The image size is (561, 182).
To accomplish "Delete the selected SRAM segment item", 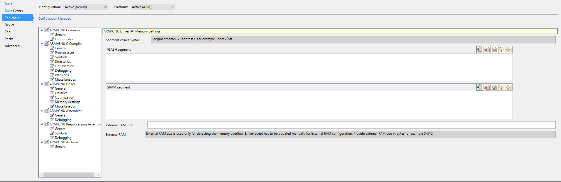I will pos(487,87).
